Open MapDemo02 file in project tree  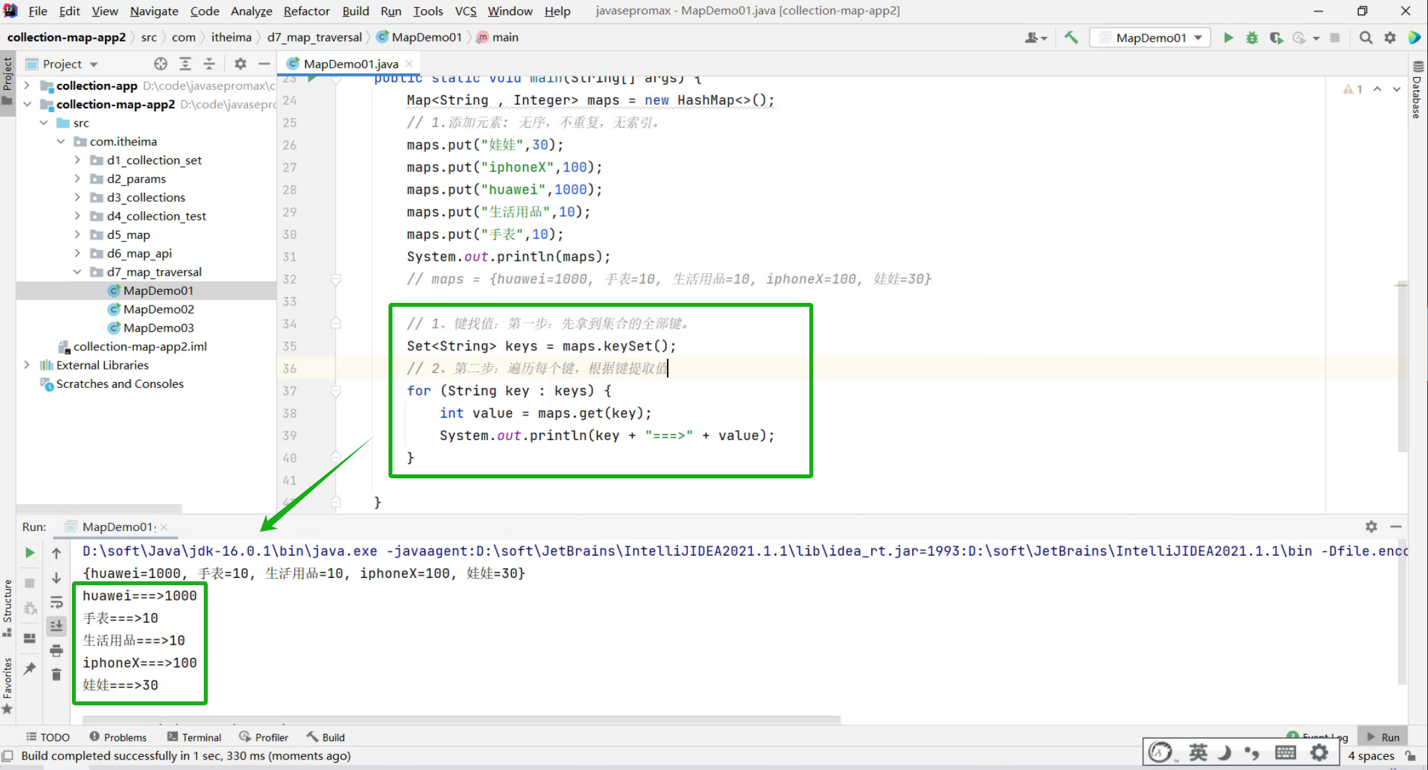coord(158,309)
